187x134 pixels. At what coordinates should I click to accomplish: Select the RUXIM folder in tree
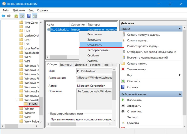pyautogui.click(x=33, y=104)
